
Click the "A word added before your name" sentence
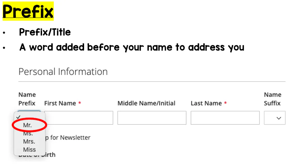tap(132, 47)
